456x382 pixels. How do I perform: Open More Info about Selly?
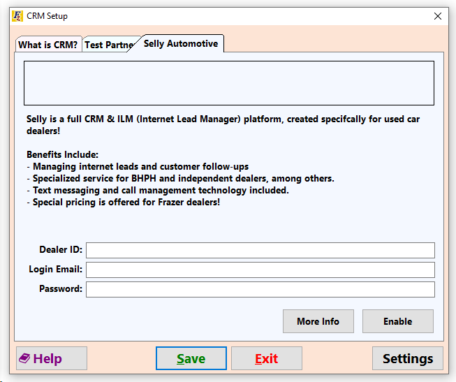(318, 321)
